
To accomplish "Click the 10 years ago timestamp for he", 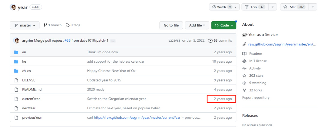I will point(222,61).
